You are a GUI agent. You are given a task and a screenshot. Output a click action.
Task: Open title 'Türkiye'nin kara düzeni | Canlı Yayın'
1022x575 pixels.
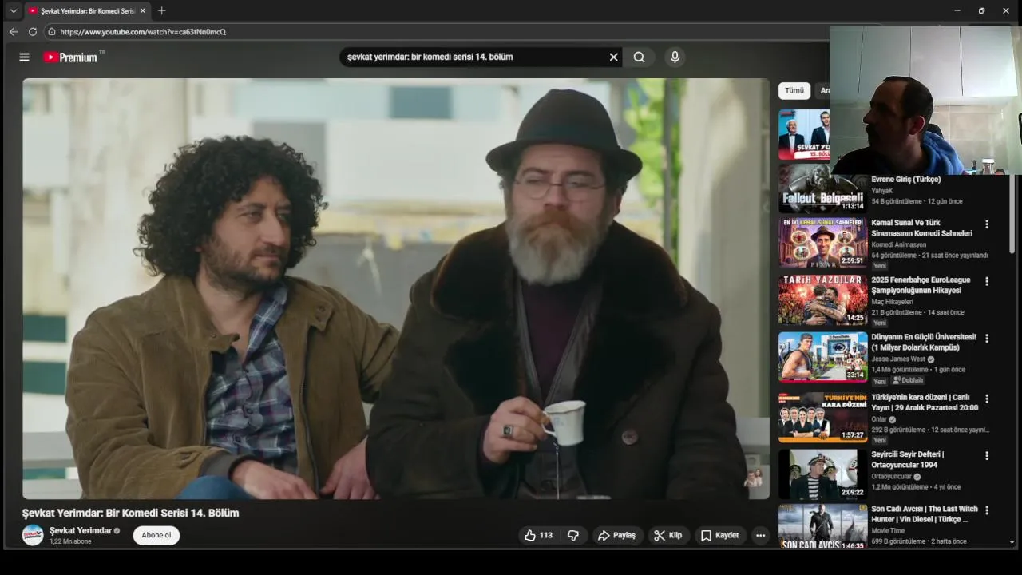[x=925, y=402]
